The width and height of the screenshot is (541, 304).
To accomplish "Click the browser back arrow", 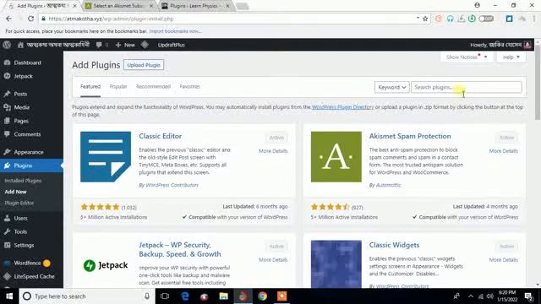I will 8,19.
